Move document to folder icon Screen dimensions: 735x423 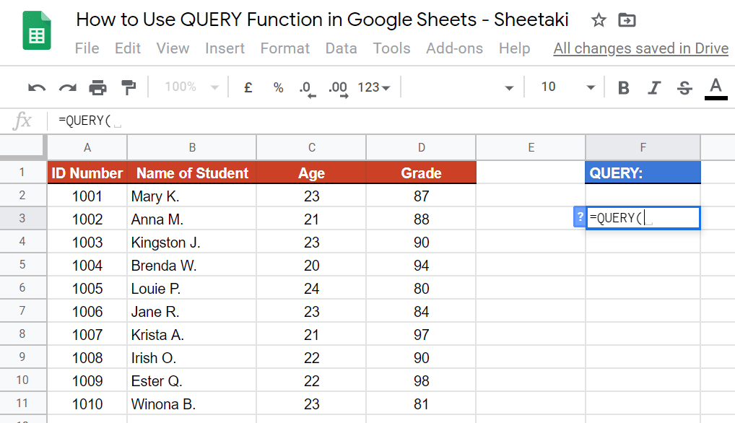pyautogui.click(x=627, y=20)
